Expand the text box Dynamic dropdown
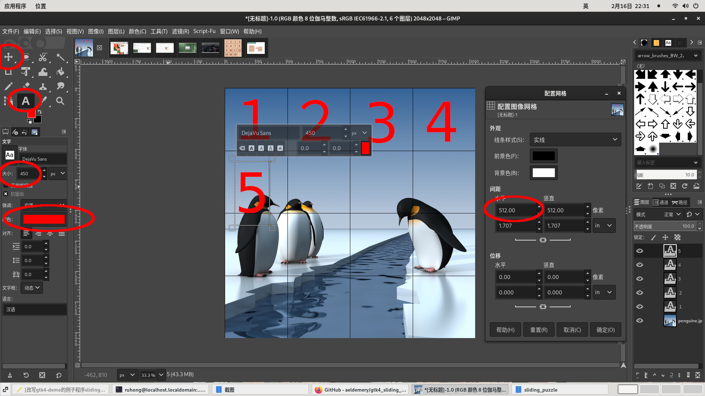Screen dimensions: 705x396 click(32, 288)
